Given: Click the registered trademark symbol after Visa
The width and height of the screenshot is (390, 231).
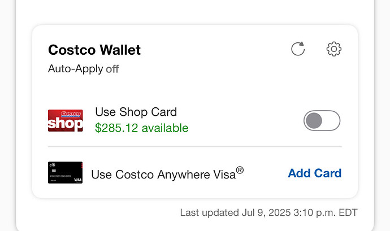Looking at the screenshot, I should [x=240, y=171].
